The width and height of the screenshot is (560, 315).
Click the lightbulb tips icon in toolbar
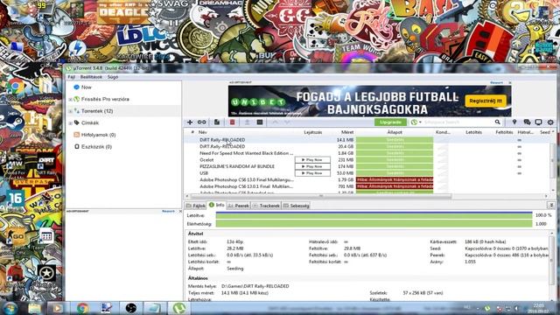tap(514, 122)
